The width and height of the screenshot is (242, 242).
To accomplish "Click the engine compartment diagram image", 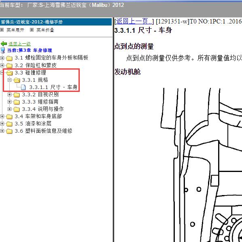I will tap(201, 165).
